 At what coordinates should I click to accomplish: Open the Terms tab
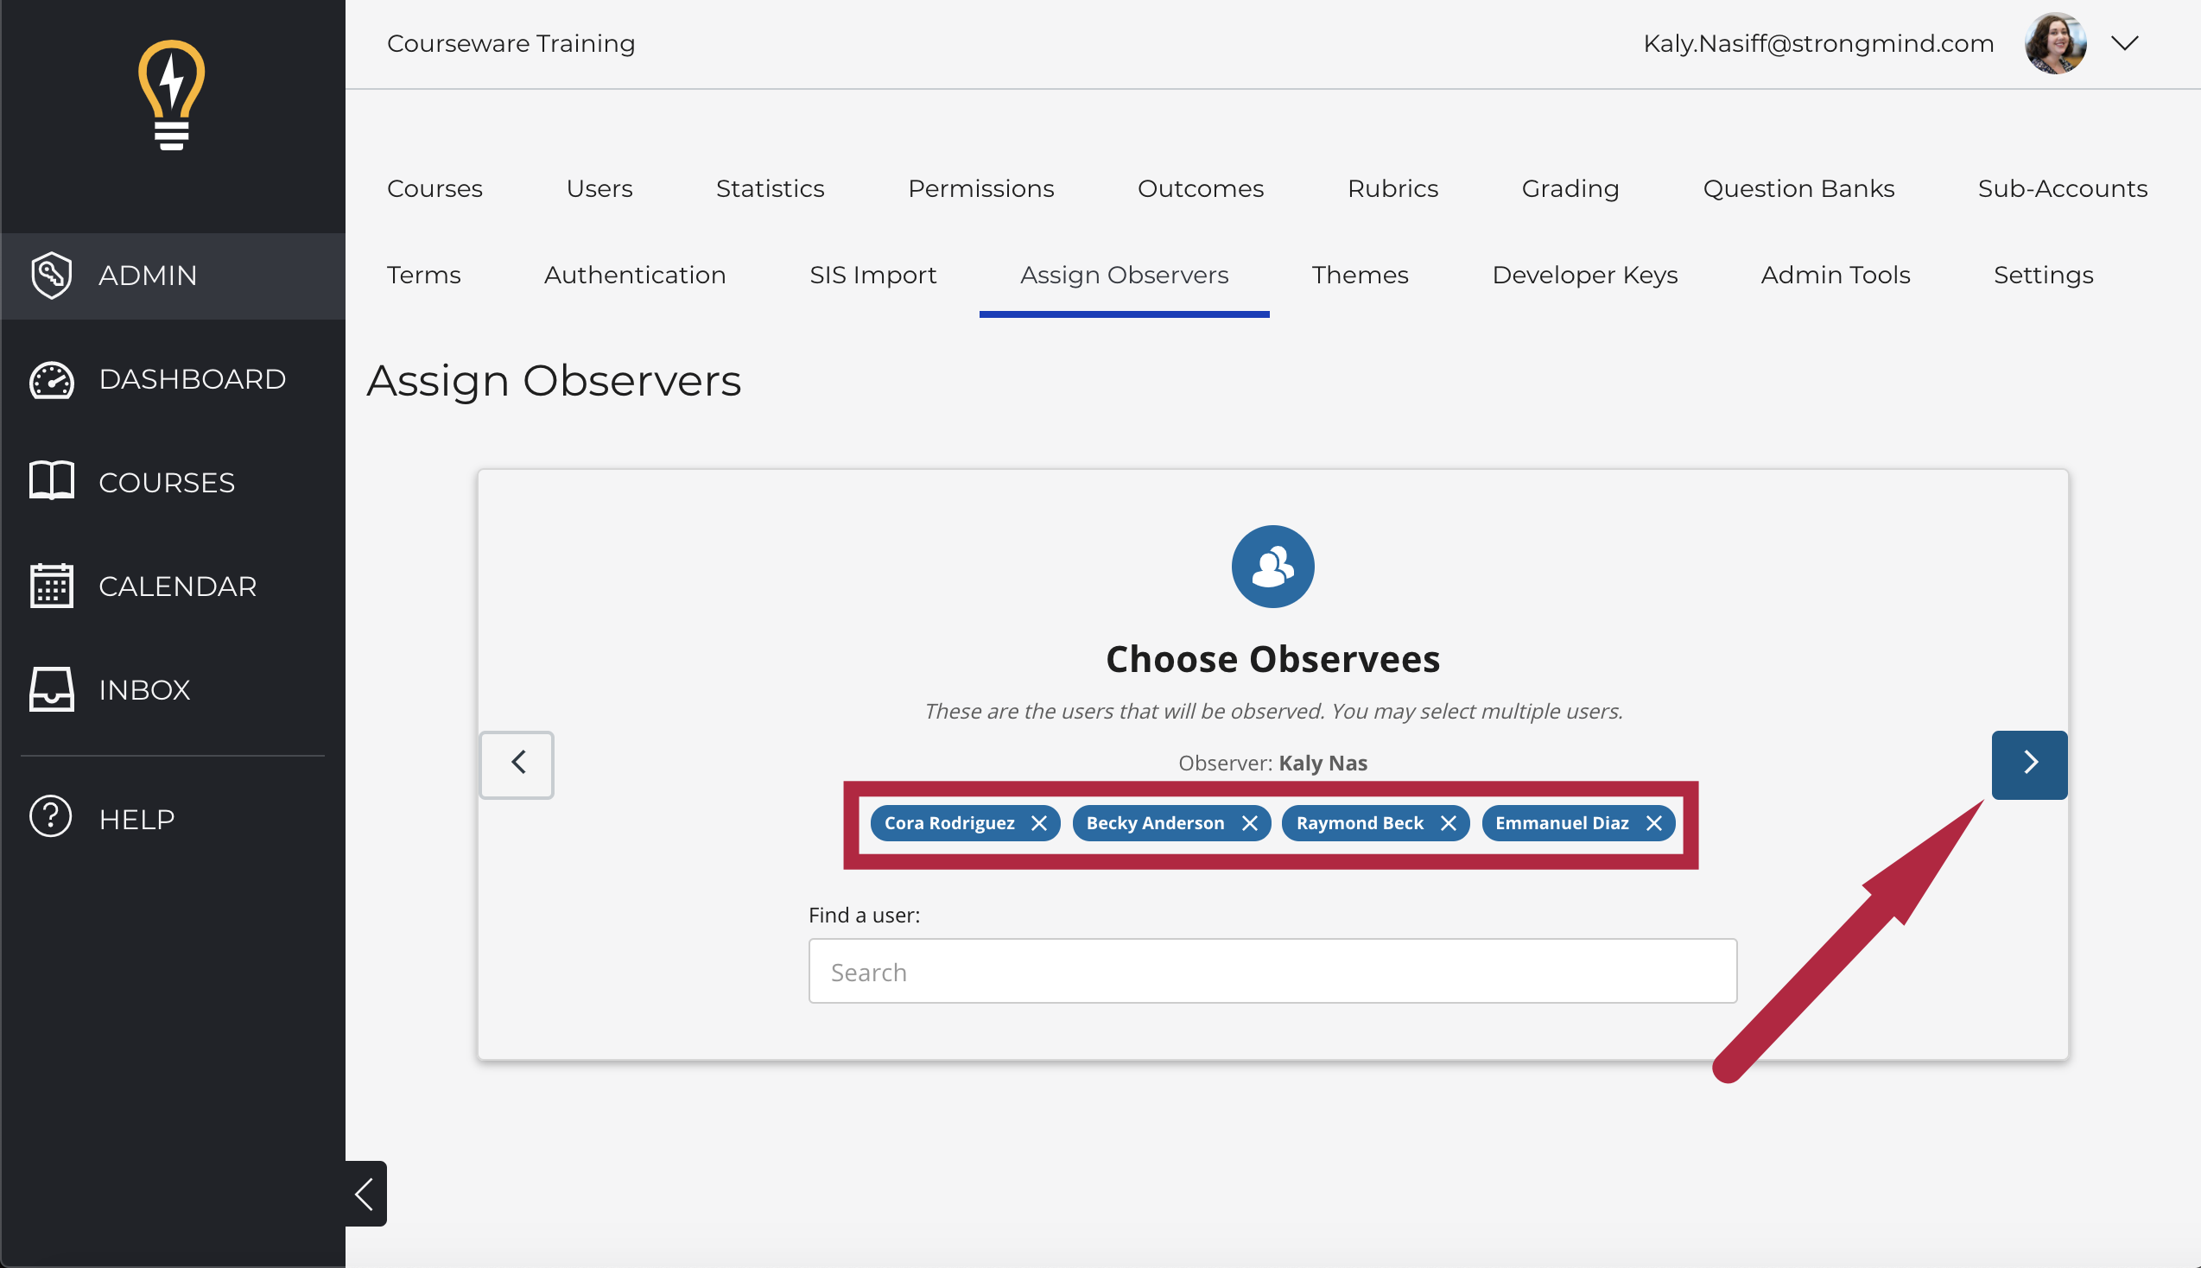[423, 276]
